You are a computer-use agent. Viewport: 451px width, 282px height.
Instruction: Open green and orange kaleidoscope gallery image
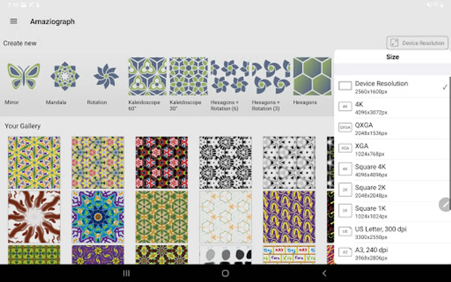pyautogui.click(x=162, y=217)
